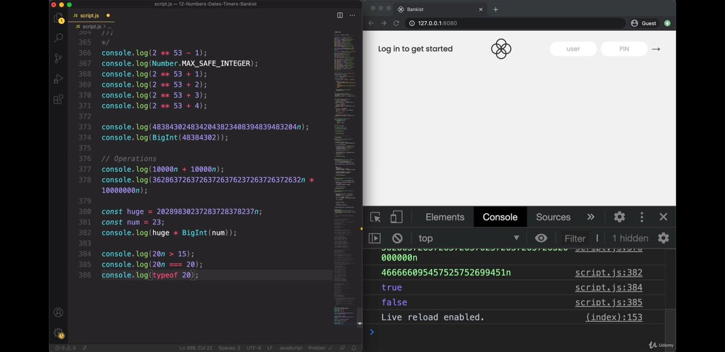Viewport: 725px width, 352px height.
Task: Expand breadcrumb ellipsis after script.js
Action: (109, 27)
